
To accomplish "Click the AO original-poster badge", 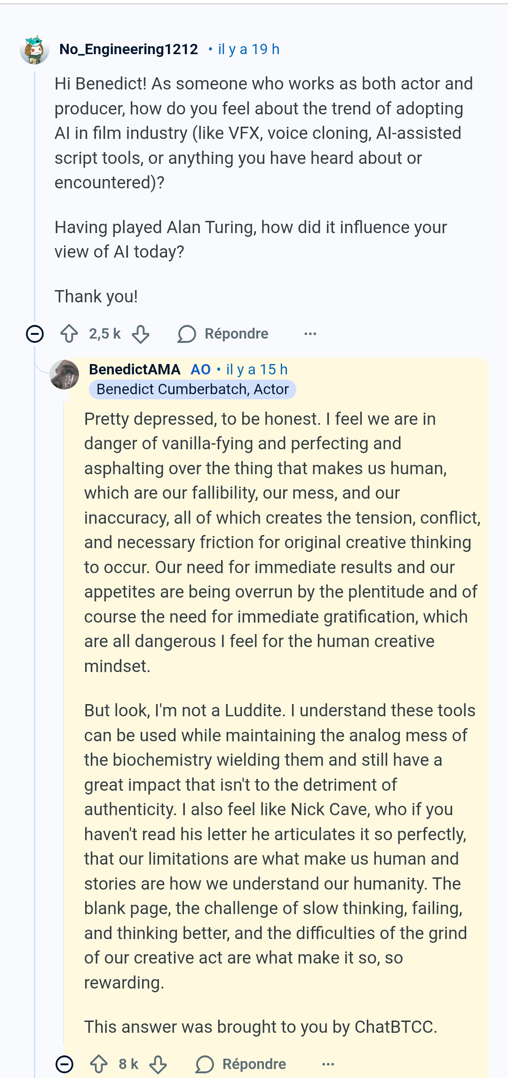I will coord(200,369).
